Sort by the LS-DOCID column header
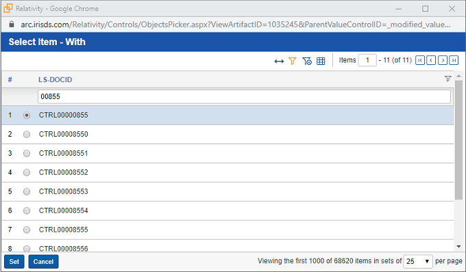The image size is (466, 272). pyautogui.click(x=56, y=80)
